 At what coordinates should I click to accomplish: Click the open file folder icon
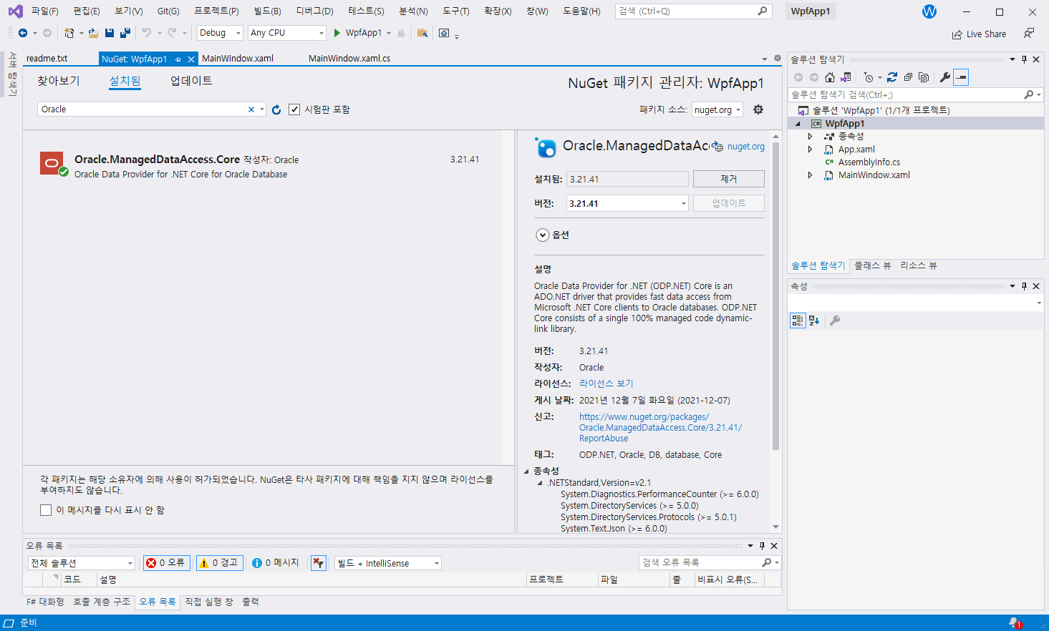tap(93, 33)
